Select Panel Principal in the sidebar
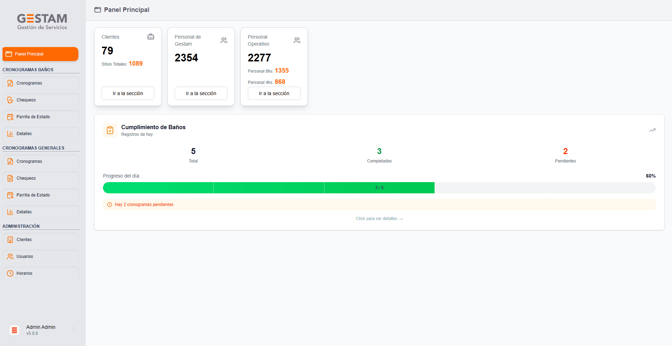The image size is (672, 346). coord(40,54)
